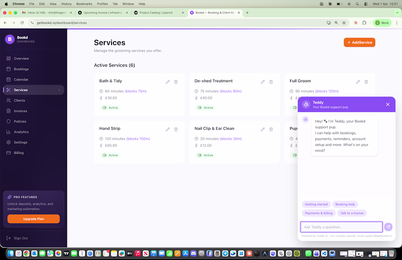This screenshot has width=402, height=260.
Task: Edit the Nail Clip & Ear Clean service
Action: [262, 129]
